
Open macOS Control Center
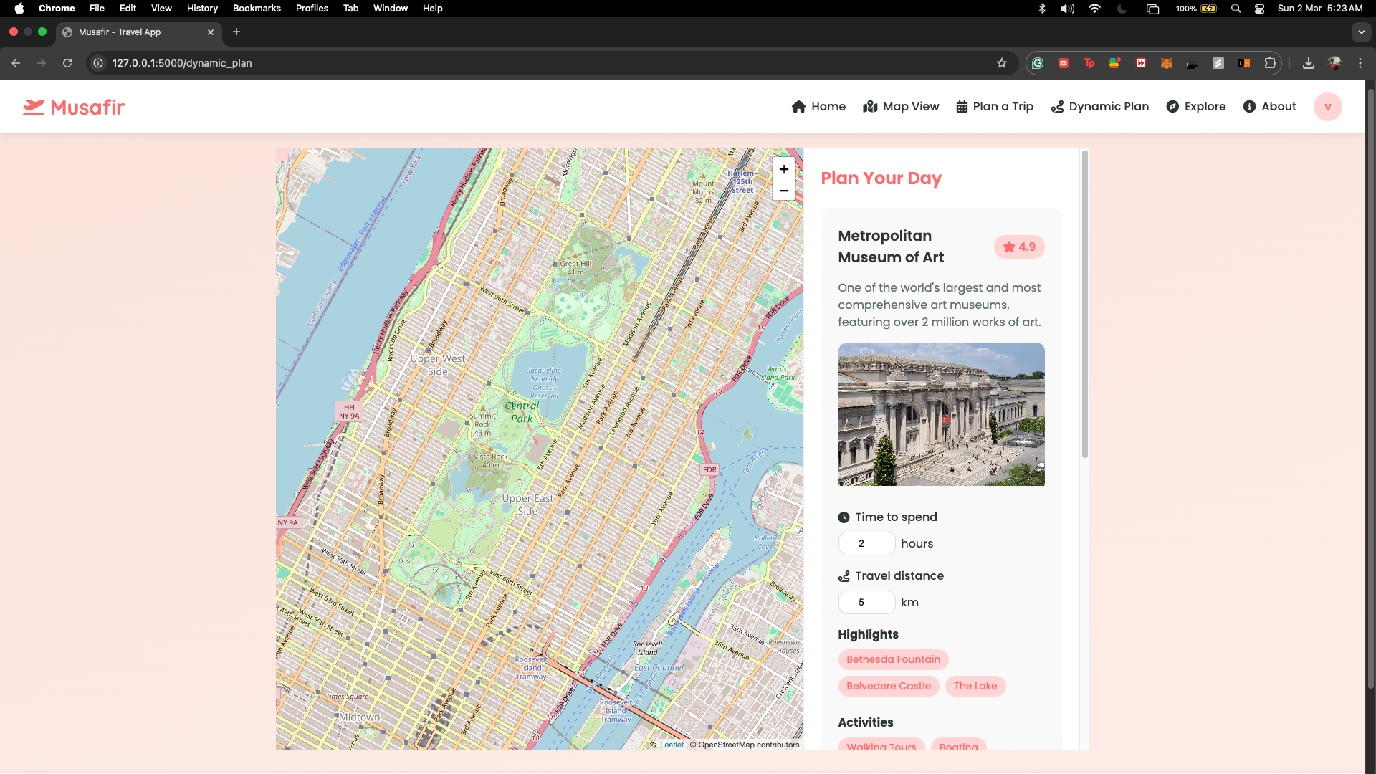click(x=1259, y=9)
